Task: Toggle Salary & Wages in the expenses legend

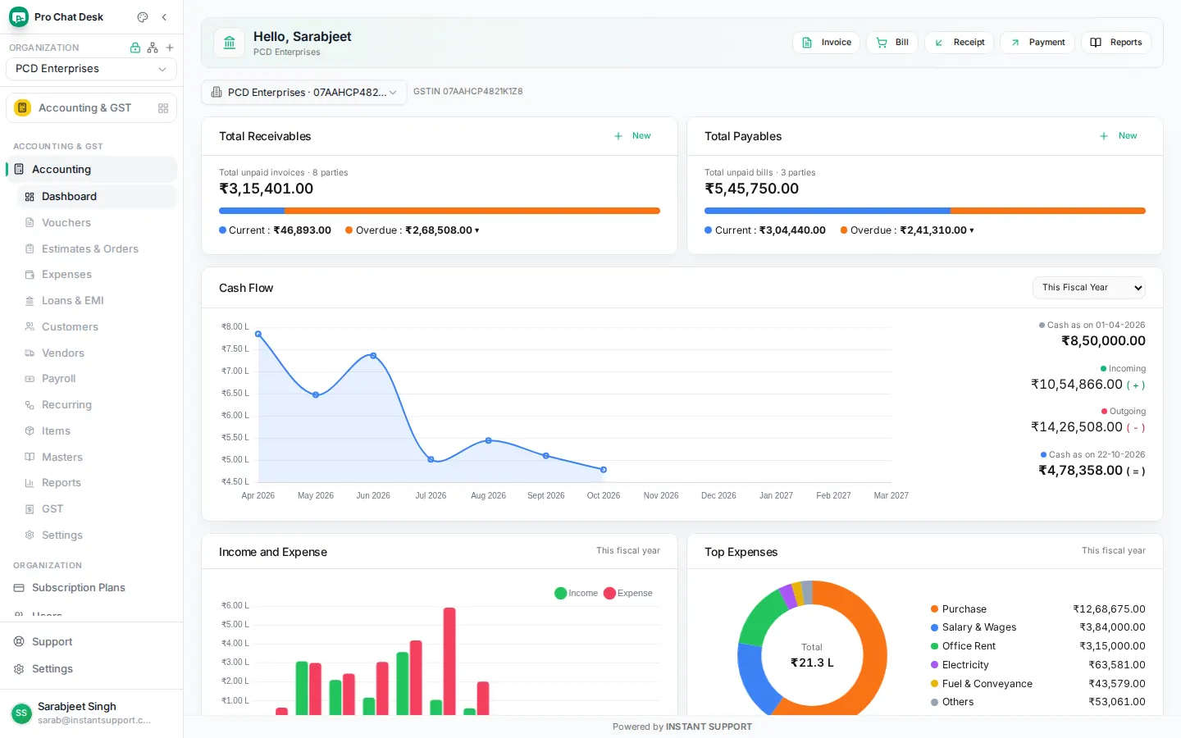Action: click(x=974, y=627)
